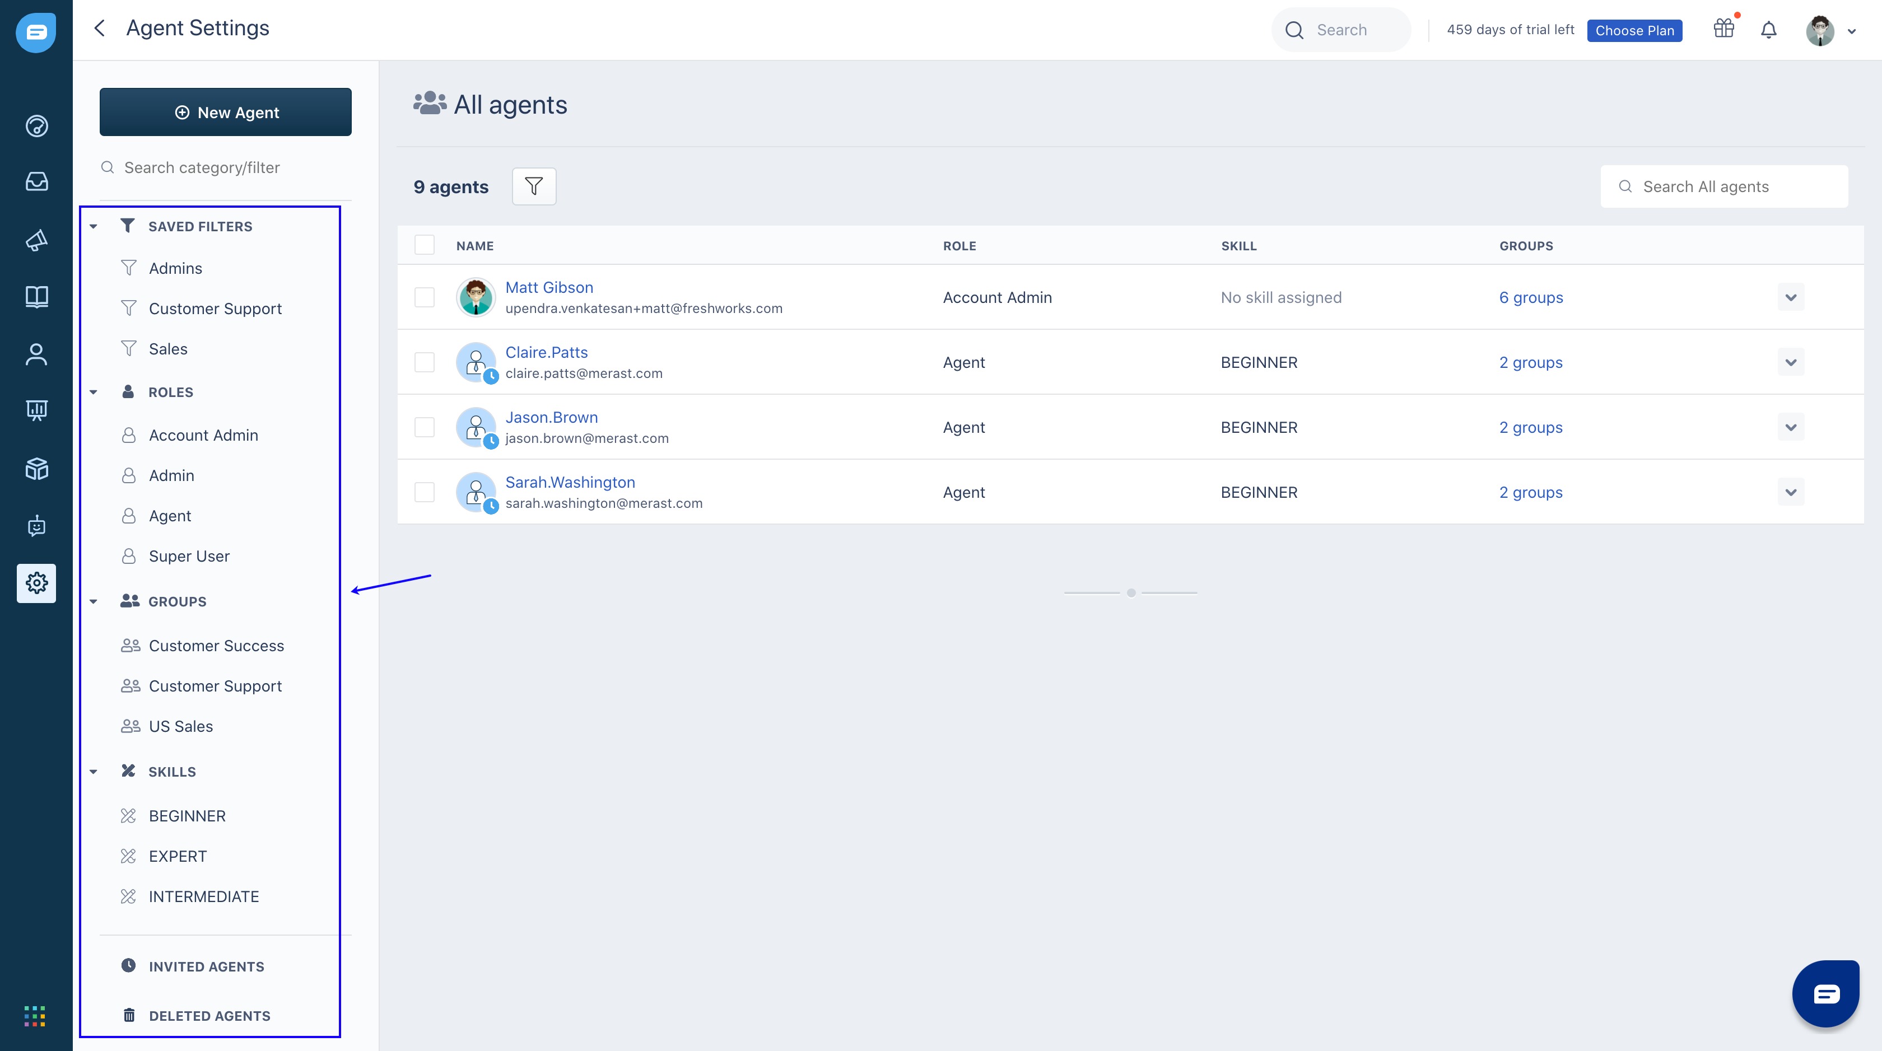
Task: Click the New Agent button
Action: [x=225, y=113]
